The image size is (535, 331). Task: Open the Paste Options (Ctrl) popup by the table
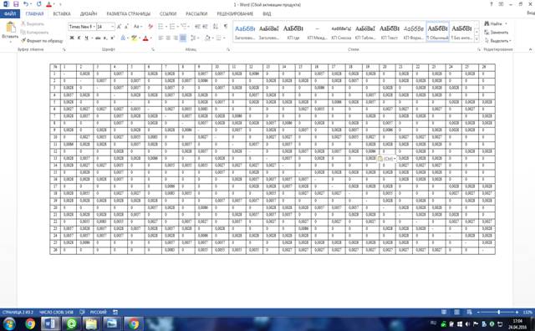[x=386, y=159]
